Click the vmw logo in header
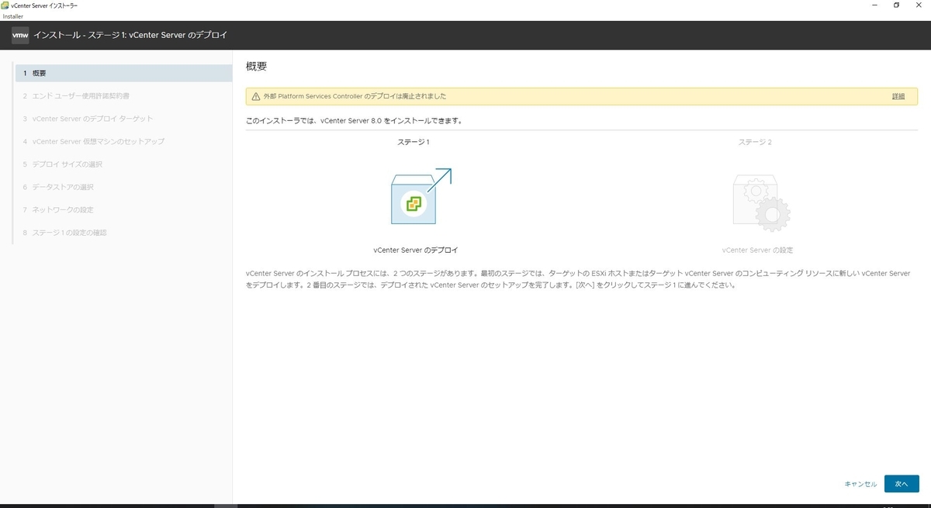Screen dimensions: 931x508 pos(20,36)
